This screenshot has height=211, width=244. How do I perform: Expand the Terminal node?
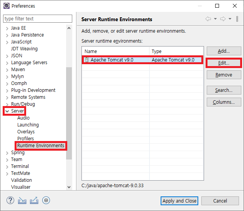point(7,167)
